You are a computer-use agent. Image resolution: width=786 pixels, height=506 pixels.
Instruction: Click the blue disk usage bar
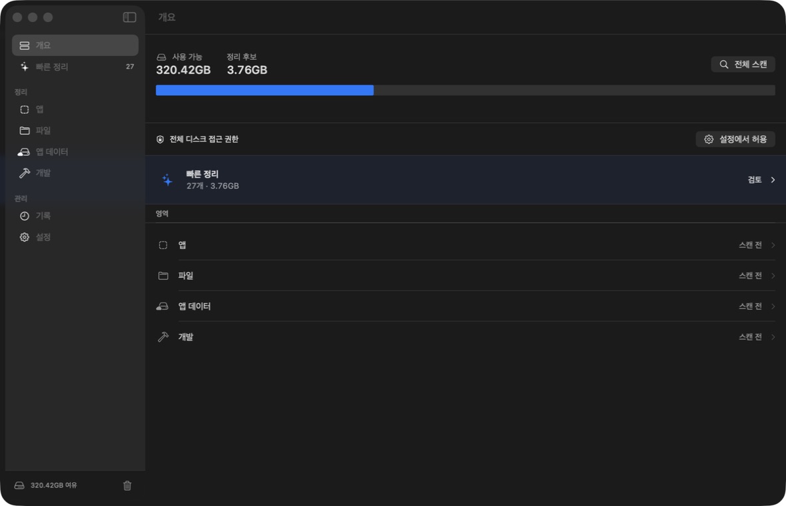[x=264, y=90]
